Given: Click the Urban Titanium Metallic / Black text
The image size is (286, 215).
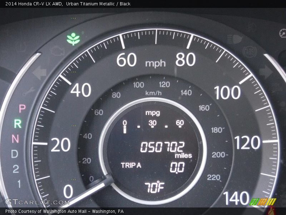Looking at the screenshot, I should [x=98, y=4].
